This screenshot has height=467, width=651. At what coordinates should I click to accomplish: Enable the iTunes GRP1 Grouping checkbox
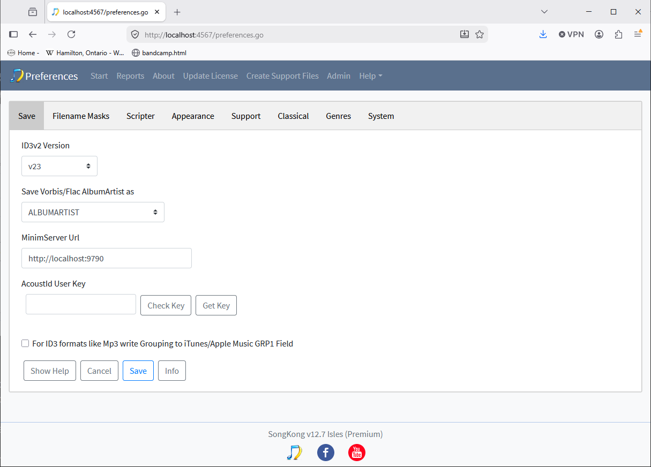25,343
